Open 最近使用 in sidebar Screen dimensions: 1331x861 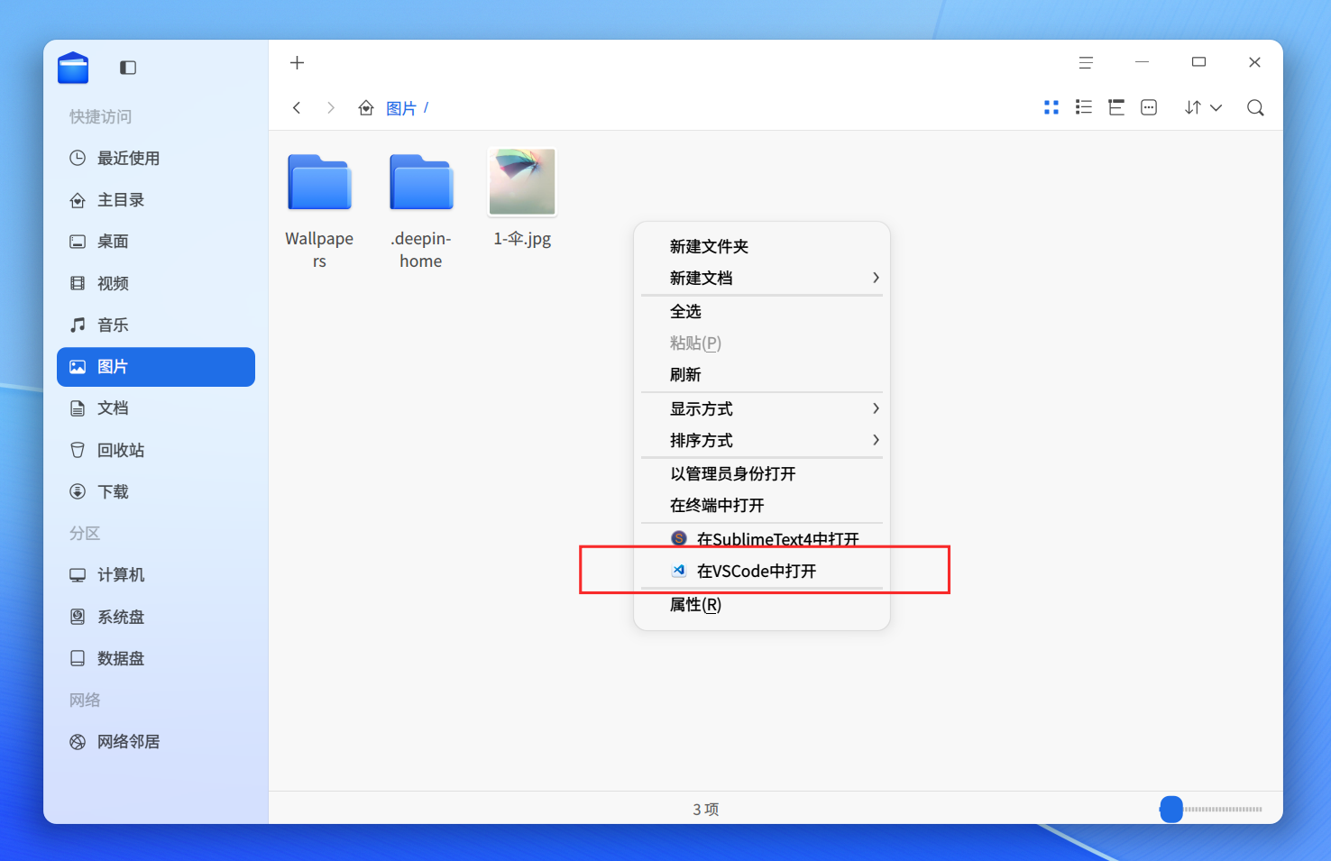tap(156, 159)
